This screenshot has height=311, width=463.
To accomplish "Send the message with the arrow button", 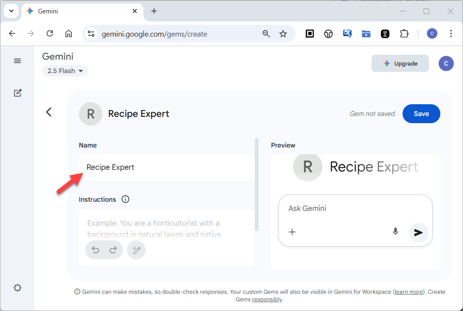I will point(419,233).
